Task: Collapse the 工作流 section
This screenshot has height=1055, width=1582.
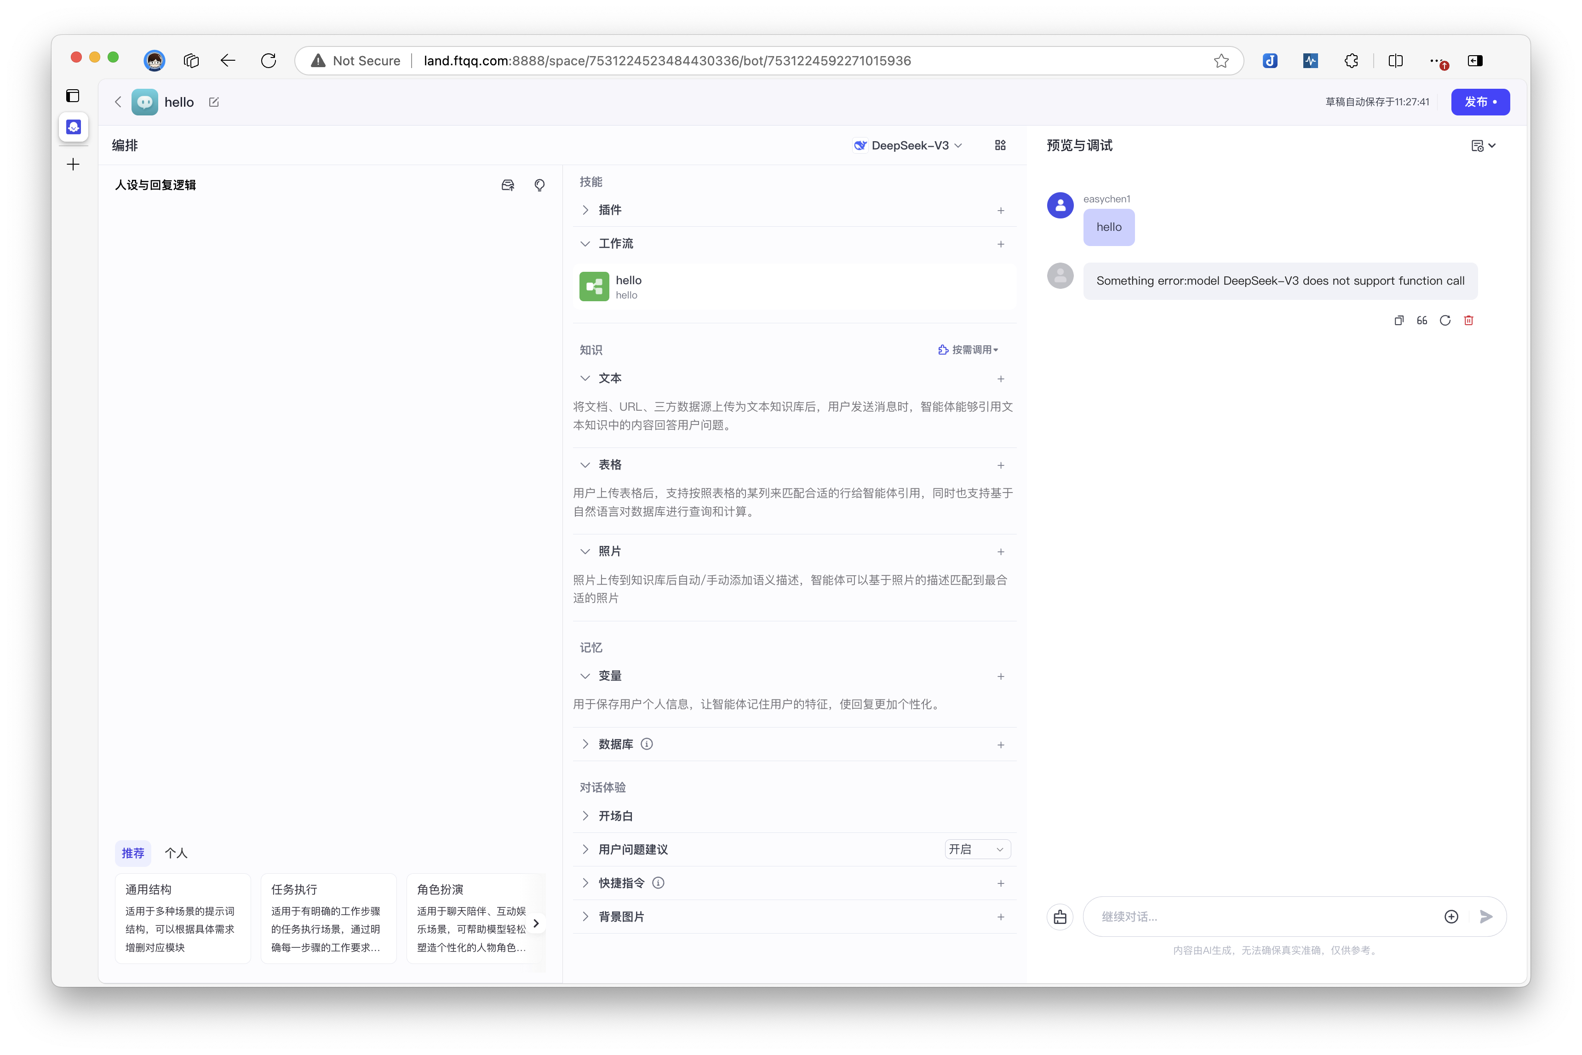Action: point(585,244)
